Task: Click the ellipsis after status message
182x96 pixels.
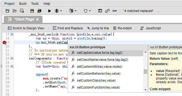Action: point(158,11)
